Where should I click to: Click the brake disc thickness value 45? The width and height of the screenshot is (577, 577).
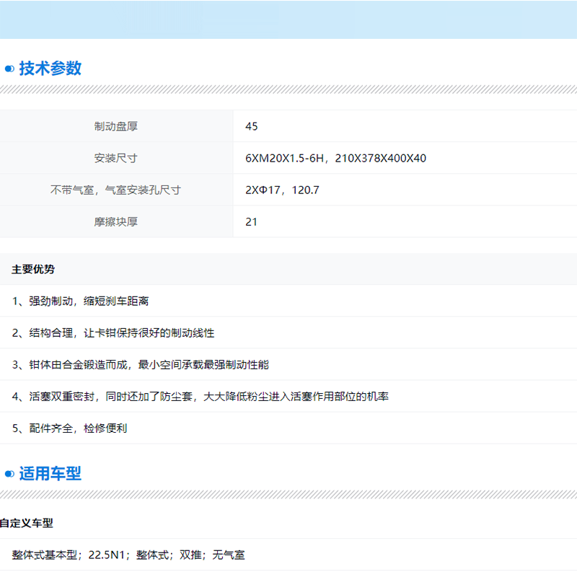[x=252, y=126]
